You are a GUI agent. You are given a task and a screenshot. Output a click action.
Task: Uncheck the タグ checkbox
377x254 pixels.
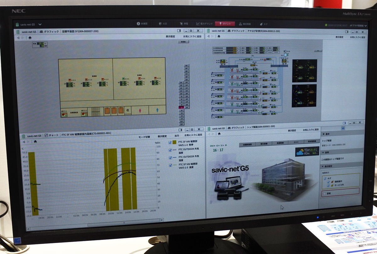pyautogui.click(x=325, y=179)
